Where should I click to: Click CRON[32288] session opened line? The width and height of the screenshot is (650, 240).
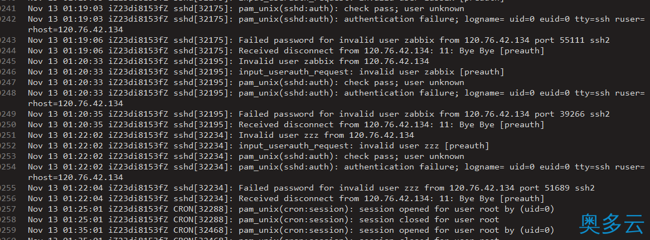coord(291,209)
